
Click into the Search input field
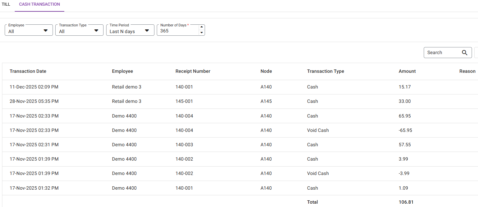pos(442,53)
